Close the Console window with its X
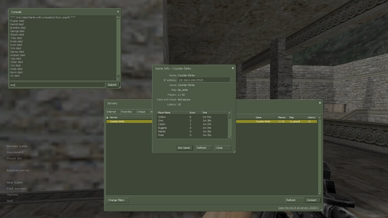This screenshot has height=218, width=388. 118,12
